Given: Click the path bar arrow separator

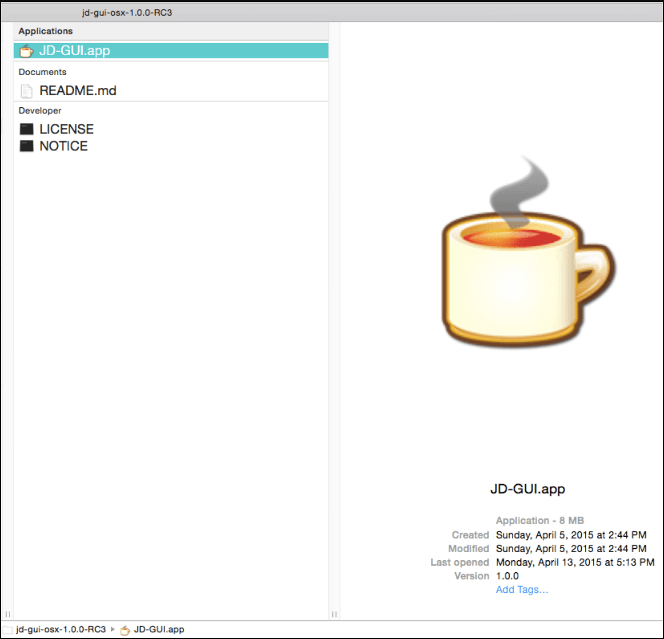Looking at the screenshot, I should click(x=113, y=629).
